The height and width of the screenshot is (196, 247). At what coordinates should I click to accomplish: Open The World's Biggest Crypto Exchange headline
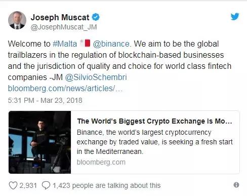(x=154, y=121)
